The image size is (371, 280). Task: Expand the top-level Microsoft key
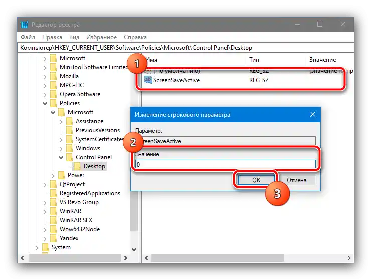tap(45, 59)
